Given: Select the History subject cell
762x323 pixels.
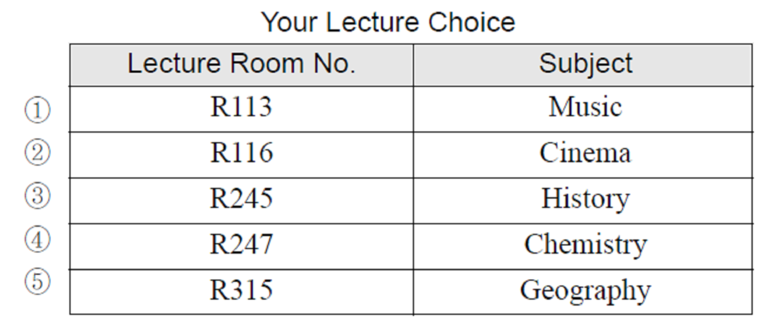Looking at the screenshot, I should tap(583, 201).
